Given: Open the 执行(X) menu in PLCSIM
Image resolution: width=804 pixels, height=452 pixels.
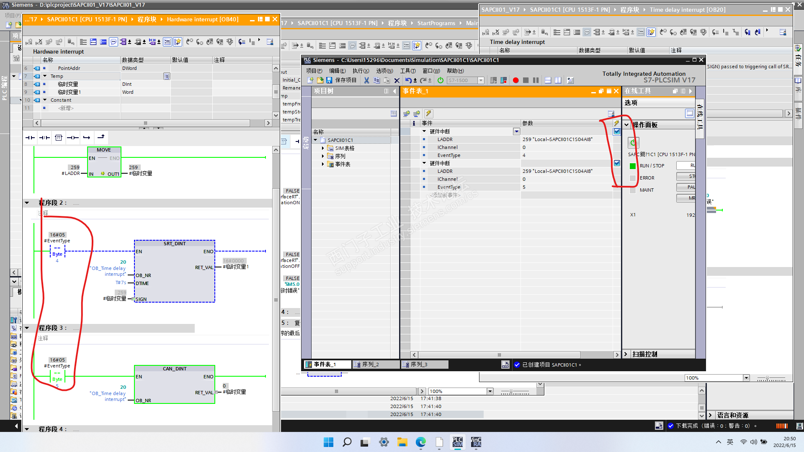Looking at the screenshot, I should 361,71.
